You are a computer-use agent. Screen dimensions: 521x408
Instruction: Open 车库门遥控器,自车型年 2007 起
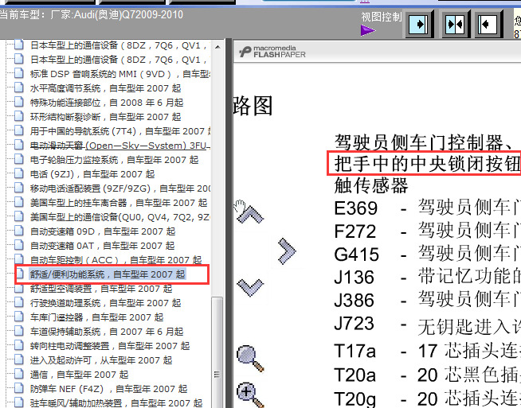coord(96,317)
